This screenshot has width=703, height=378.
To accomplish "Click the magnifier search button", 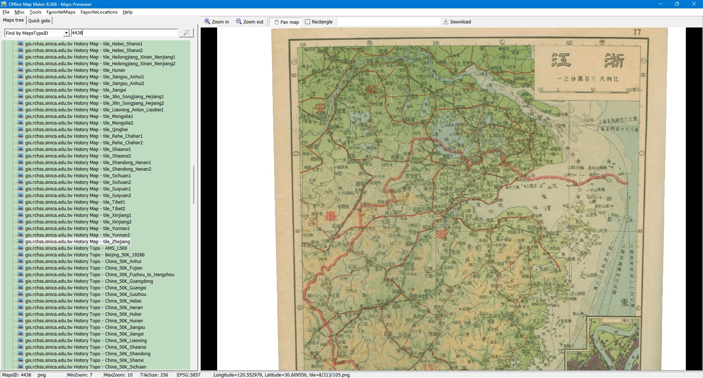I will click(x=186, y=33).
